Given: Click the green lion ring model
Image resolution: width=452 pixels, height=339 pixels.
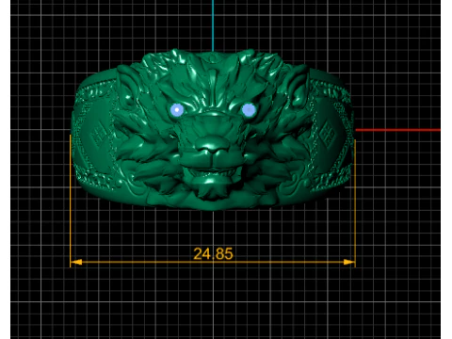Looking at the screenshot, I should [213, 129].
